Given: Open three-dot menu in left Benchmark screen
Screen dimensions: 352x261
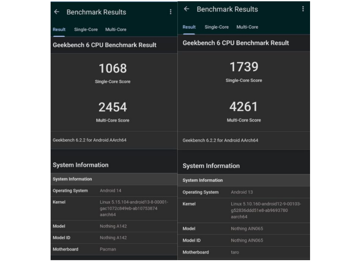Looking at the screenshot, I should (x=171, y=12).
